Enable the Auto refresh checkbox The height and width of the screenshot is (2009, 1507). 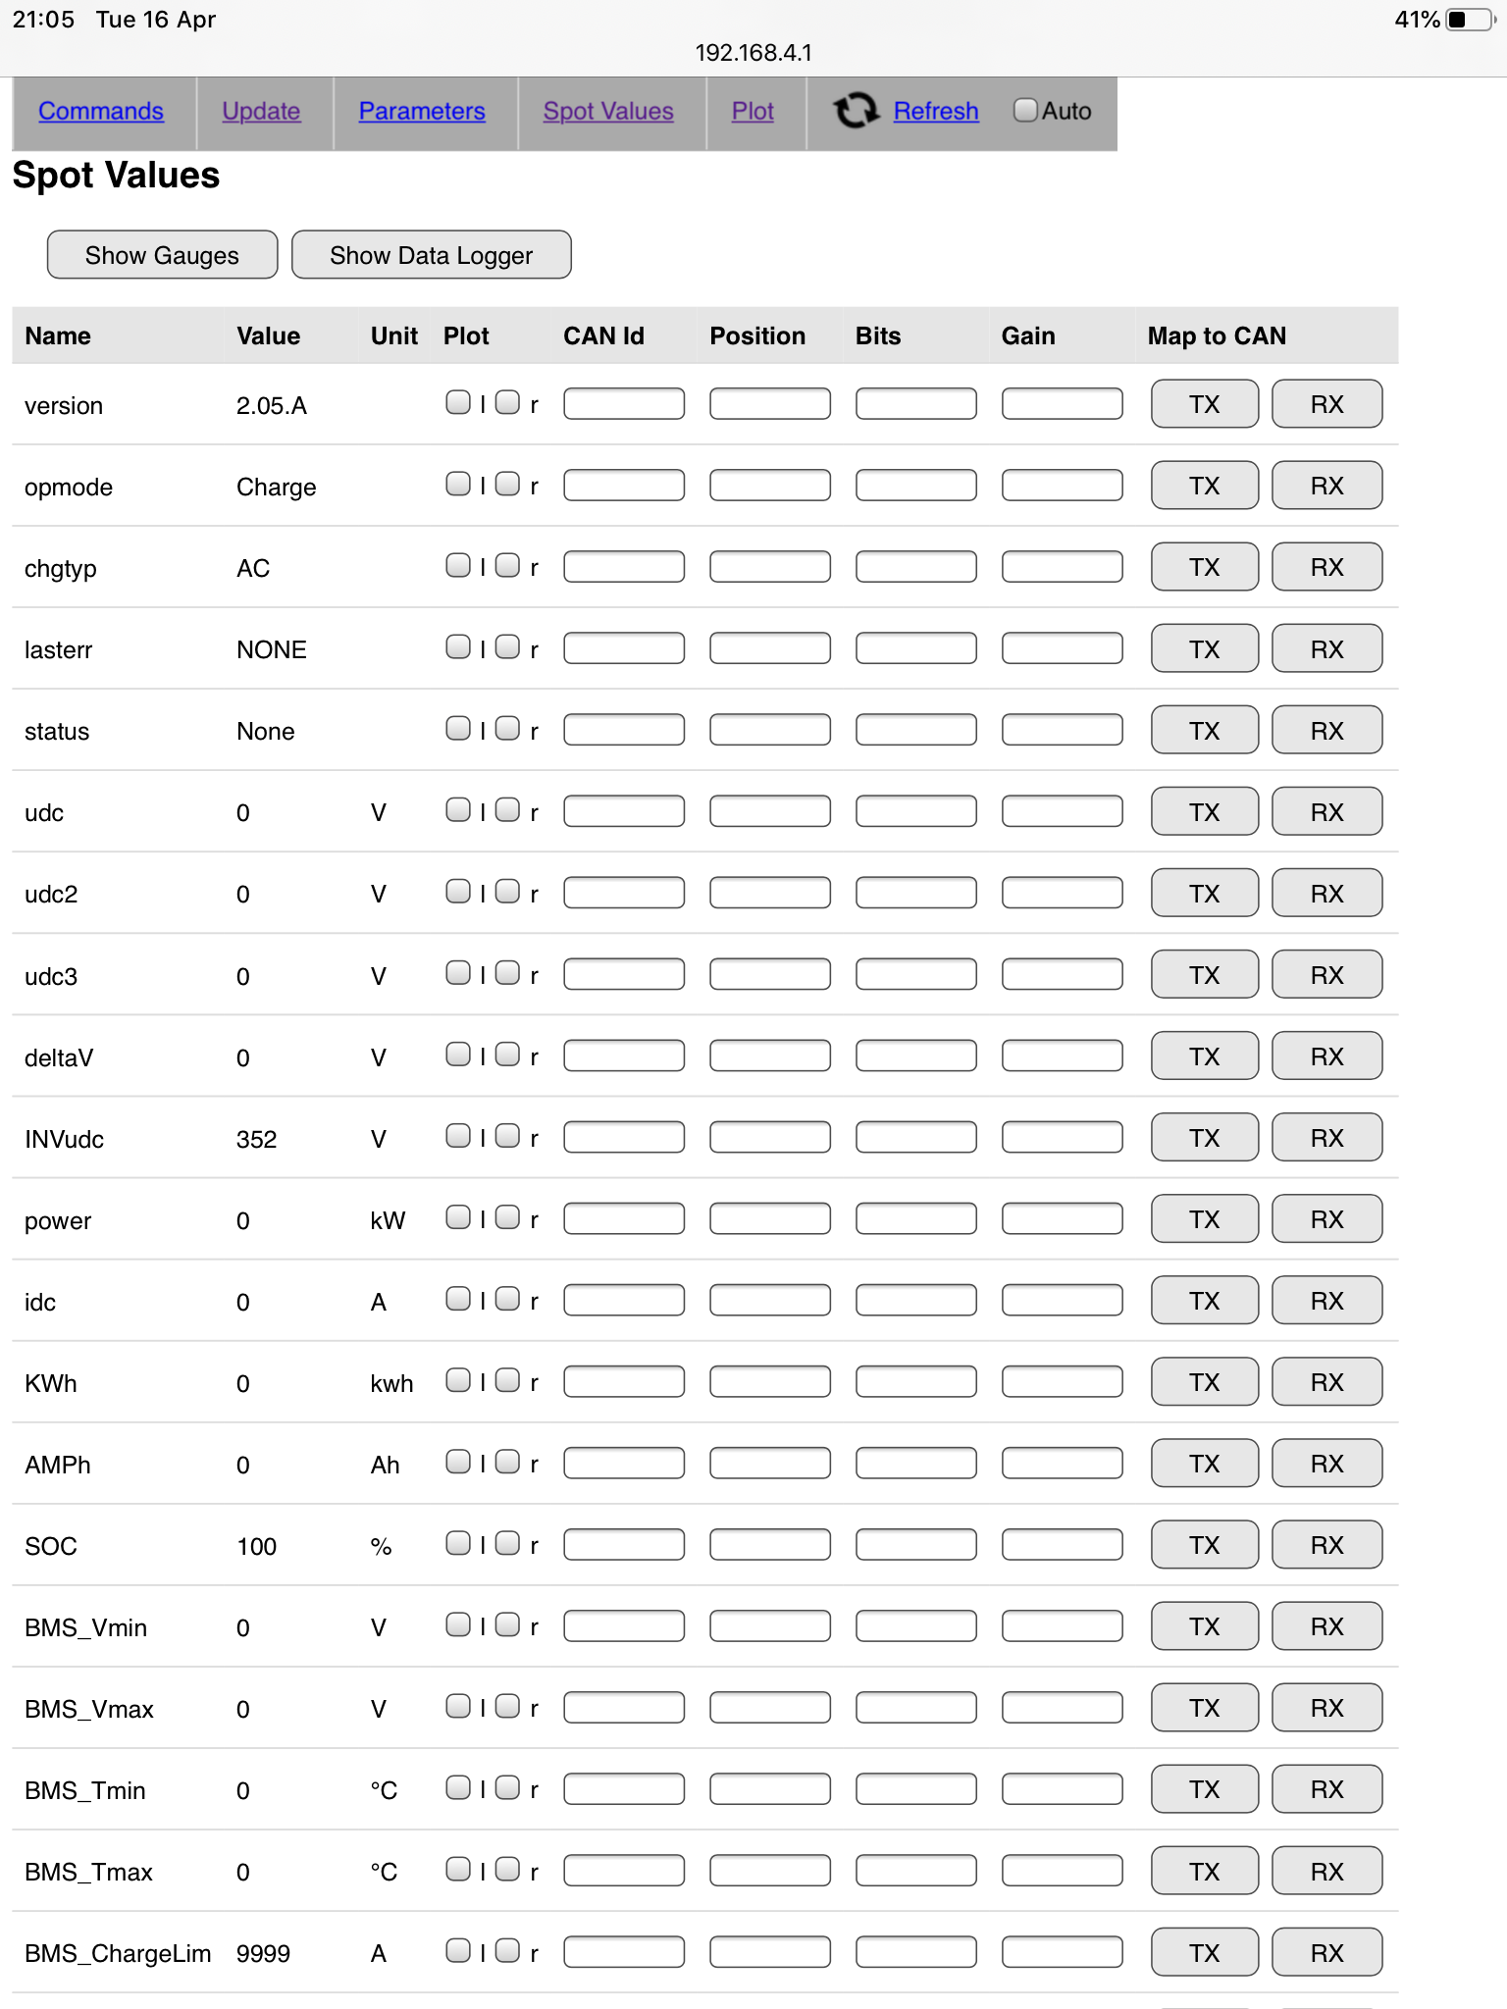tap(1025, 110)
